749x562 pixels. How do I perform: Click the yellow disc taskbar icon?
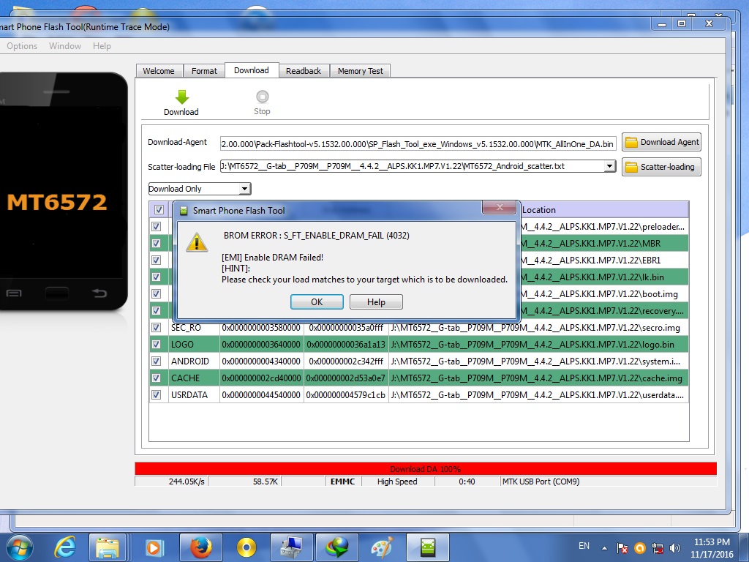(x=246, y=547)
